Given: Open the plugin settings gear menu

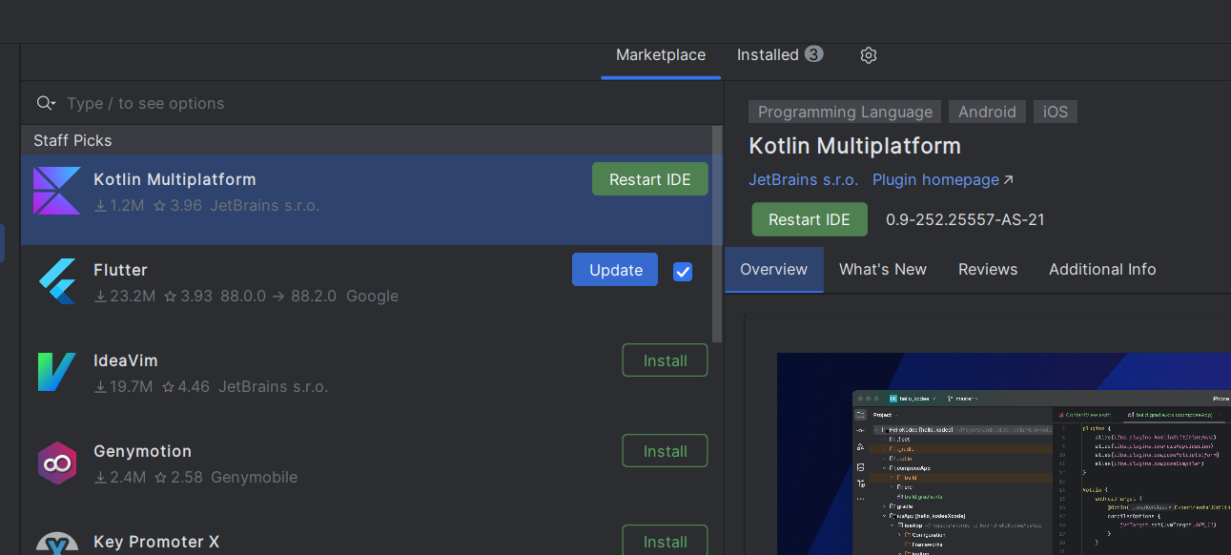Looking at the screenshot, I should [x=868, y=55].
